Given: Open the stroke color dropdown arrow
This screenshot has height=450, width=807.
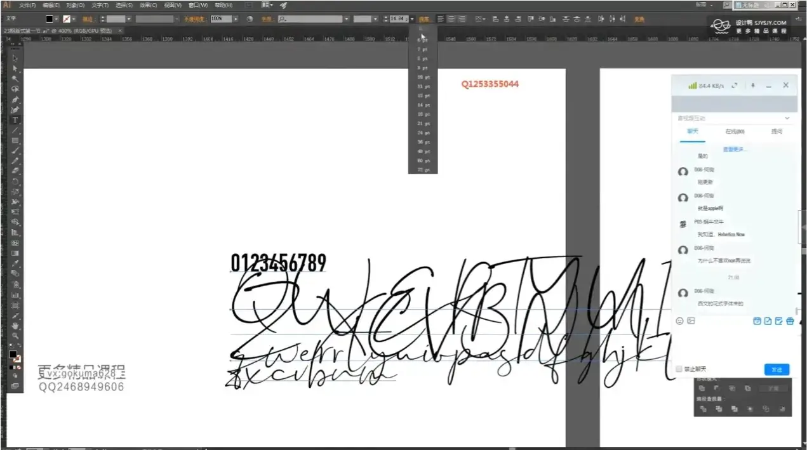Looking at the screenshot, I should click(x=74, y=19).
